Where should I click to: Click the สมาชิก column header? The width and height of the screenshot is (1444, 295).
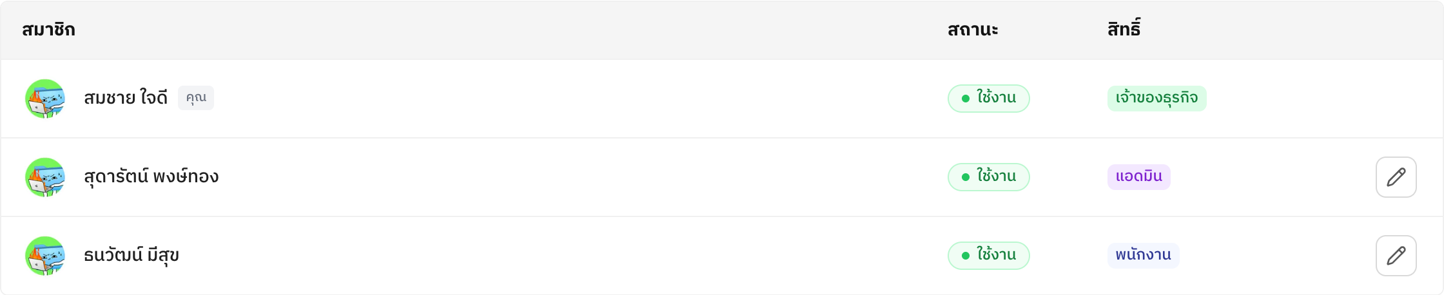(48, 30)
